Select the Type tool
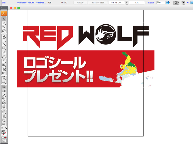 4,40
